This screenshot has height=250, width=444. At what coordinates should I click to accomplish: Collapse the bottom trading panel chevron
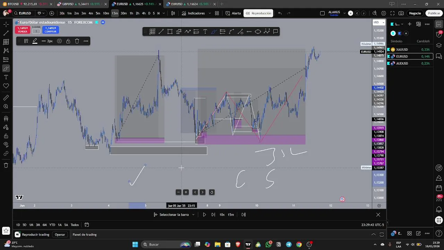coord(373,234)
